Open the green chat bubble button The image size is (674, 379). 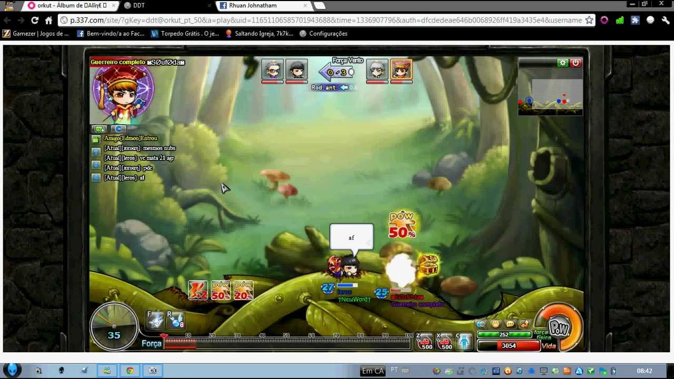tap(100, 129)
